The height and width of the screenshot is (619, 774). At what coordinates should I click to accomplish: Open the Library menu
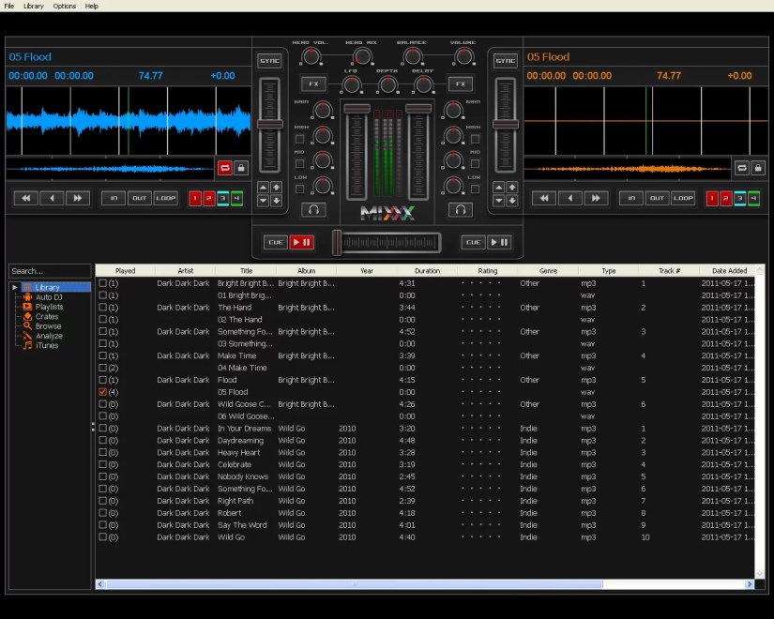point(34,6)
